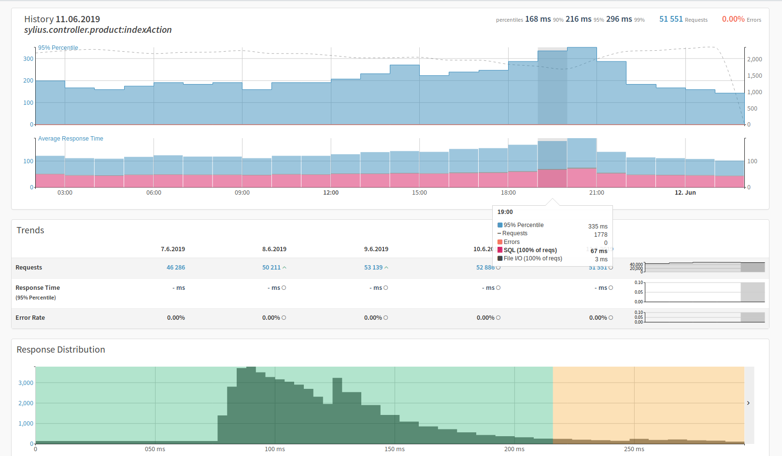Click the History 11.06.2019 heading
This screenshot has height=456, width=782.
62,19
